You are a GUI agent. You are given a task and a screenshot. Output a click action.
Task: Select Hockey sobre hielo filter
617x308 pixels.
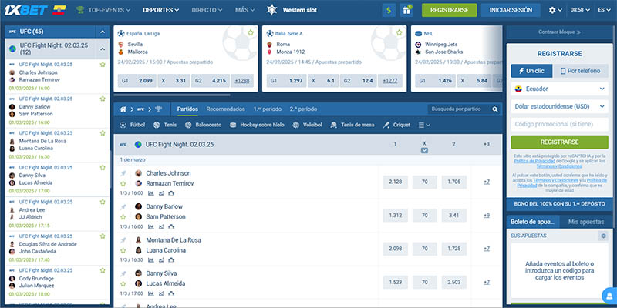(257, 125)
